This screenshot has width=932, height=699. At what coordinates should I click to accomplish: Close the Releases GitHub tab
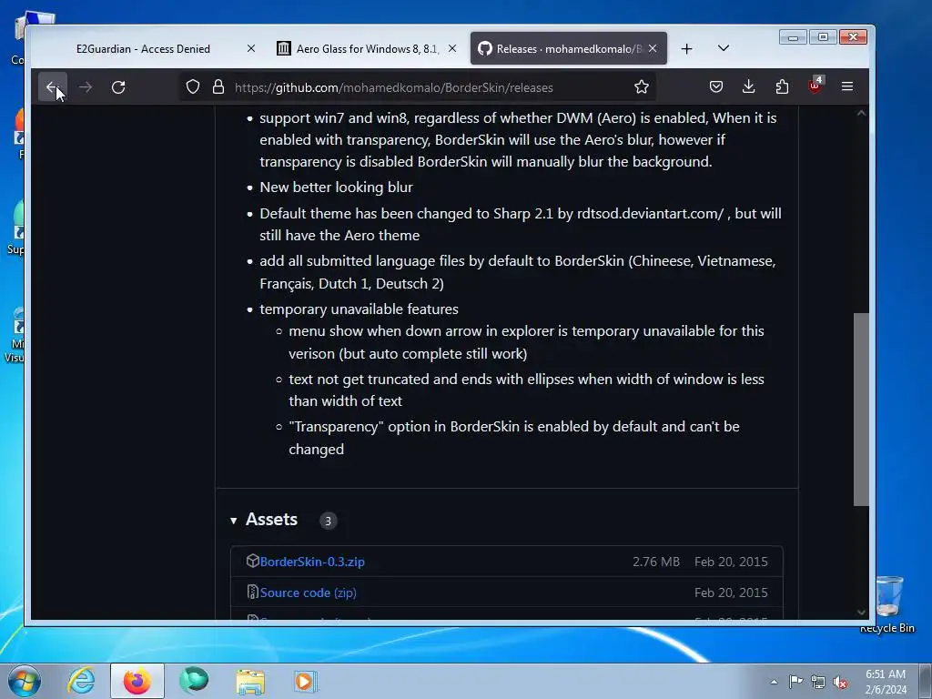pyautogui.click(x=653, y=49)
